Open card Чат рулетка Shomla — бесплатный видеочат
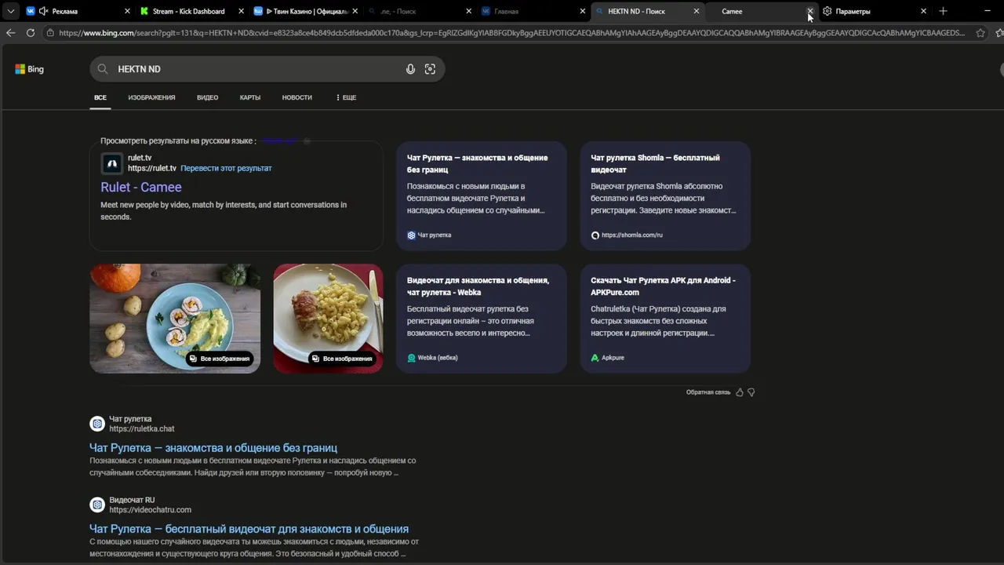 665,195
